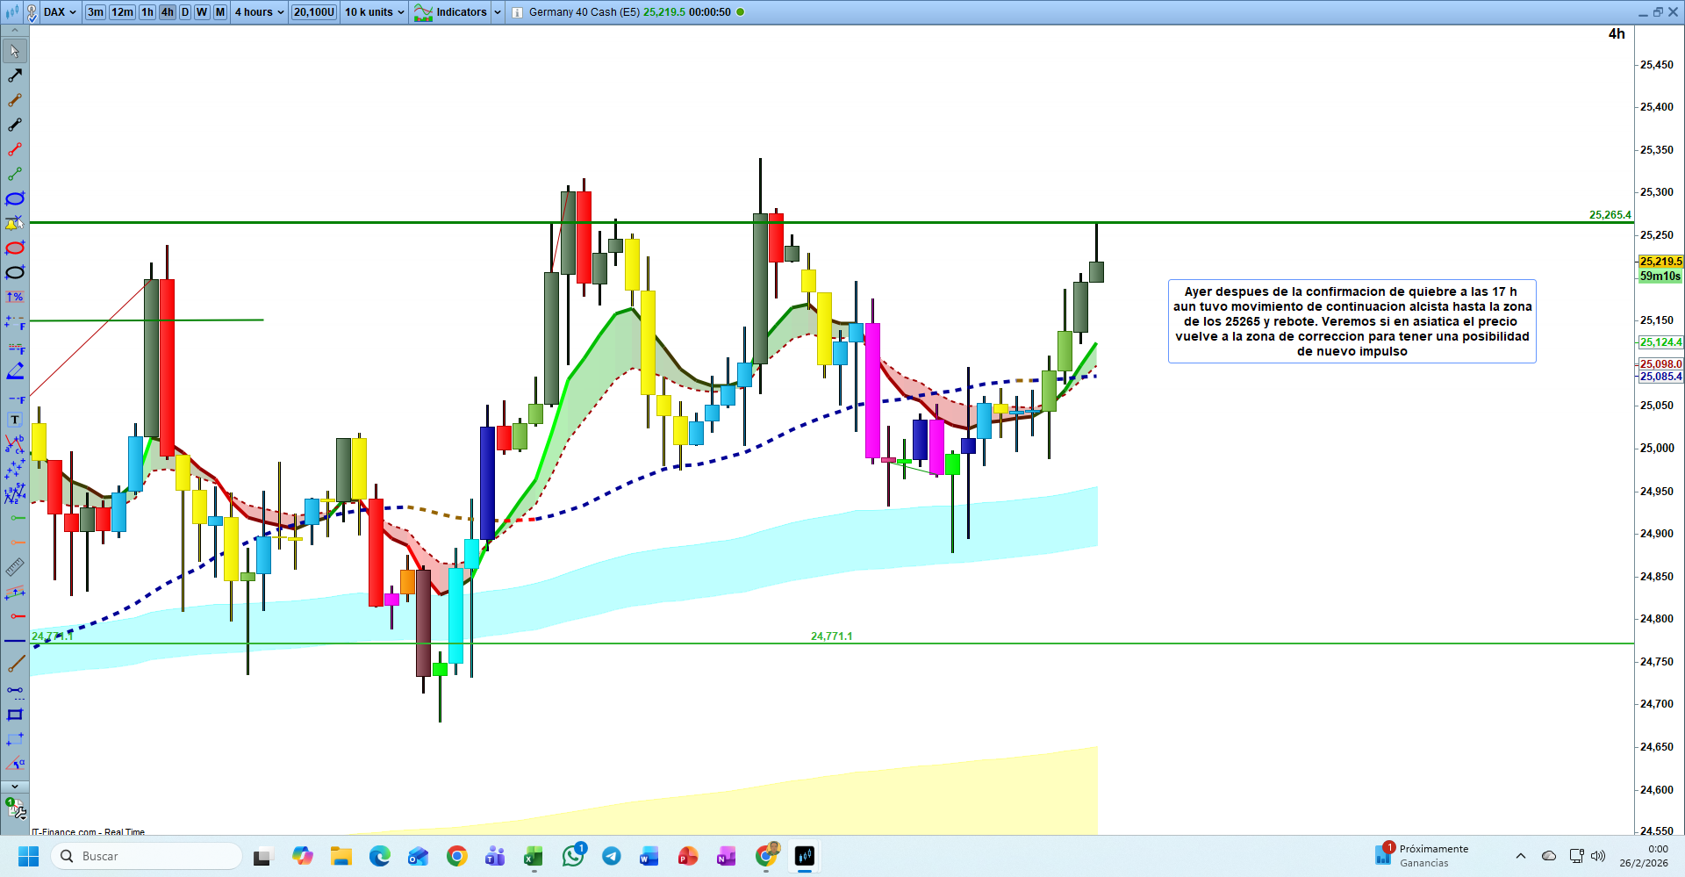Viewport: 1685px width, 877px height.
Task: Select the ruler measurement tool
Action: click(15, 567)
